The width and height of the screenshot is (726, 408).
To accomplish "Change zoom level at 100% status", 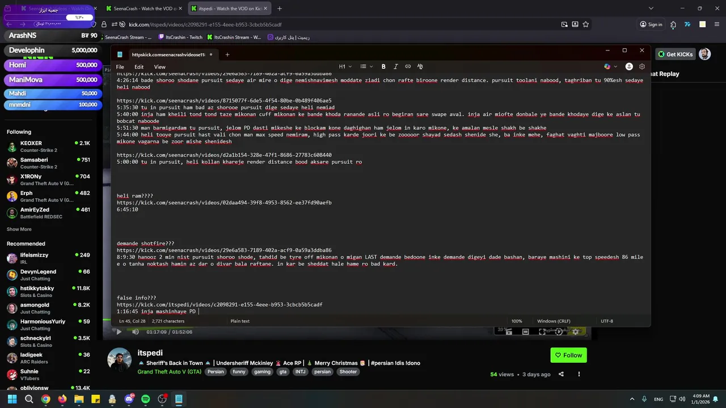I will click(x=517, y=321).
